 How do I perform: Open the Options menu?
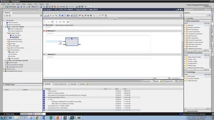pyautogui.click(x=30, y=4)
